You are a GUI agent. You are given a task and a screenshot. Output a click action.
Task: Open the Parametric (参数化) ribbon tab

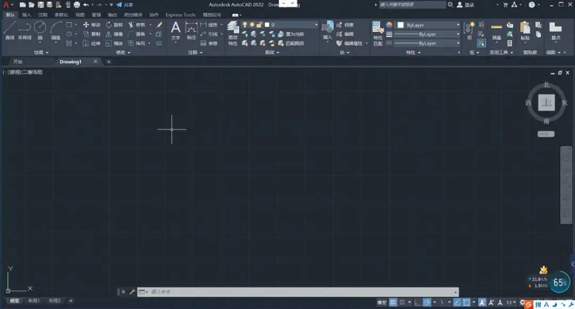coord(61,15)
